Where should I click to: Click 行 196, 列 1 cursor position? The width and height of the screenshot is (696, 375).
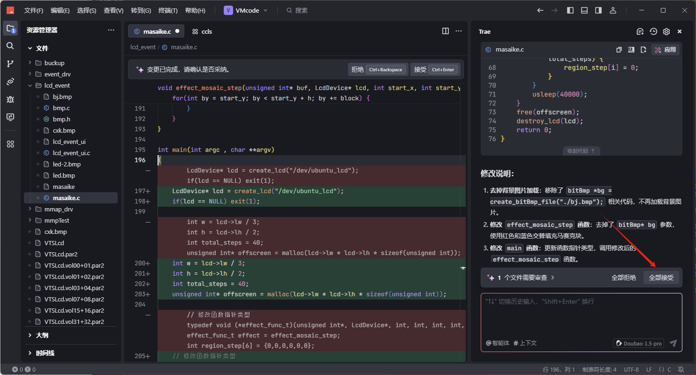(x=559, y=369)
